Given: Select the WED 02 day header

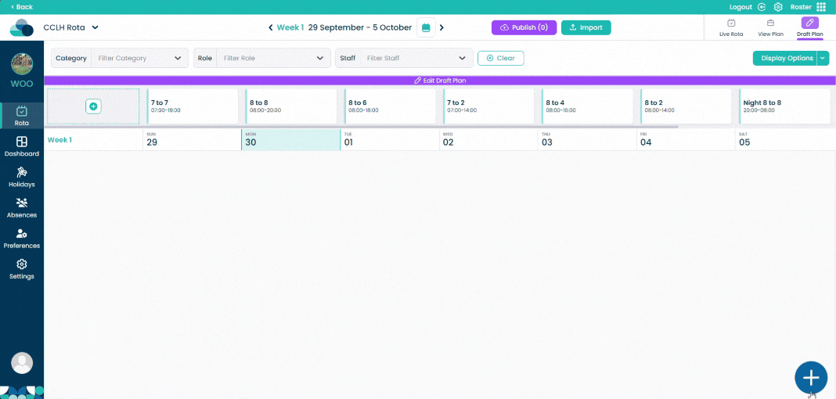Looking at the screenshot, I should click(x=488, y=139).
